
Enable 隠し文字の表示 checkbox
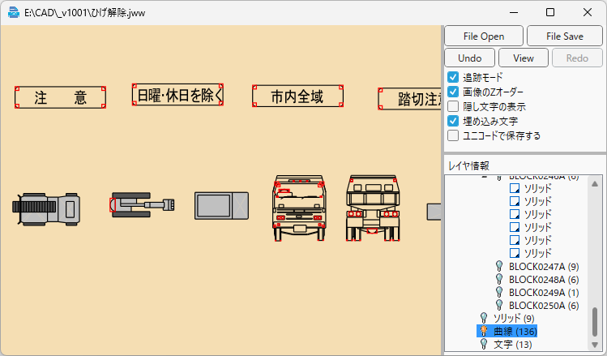[454, 107]
